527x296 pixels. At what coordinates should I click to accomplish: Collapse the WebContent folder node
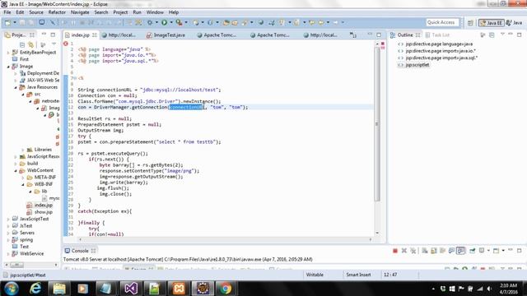pyautogui.click(x=16, y=170)
